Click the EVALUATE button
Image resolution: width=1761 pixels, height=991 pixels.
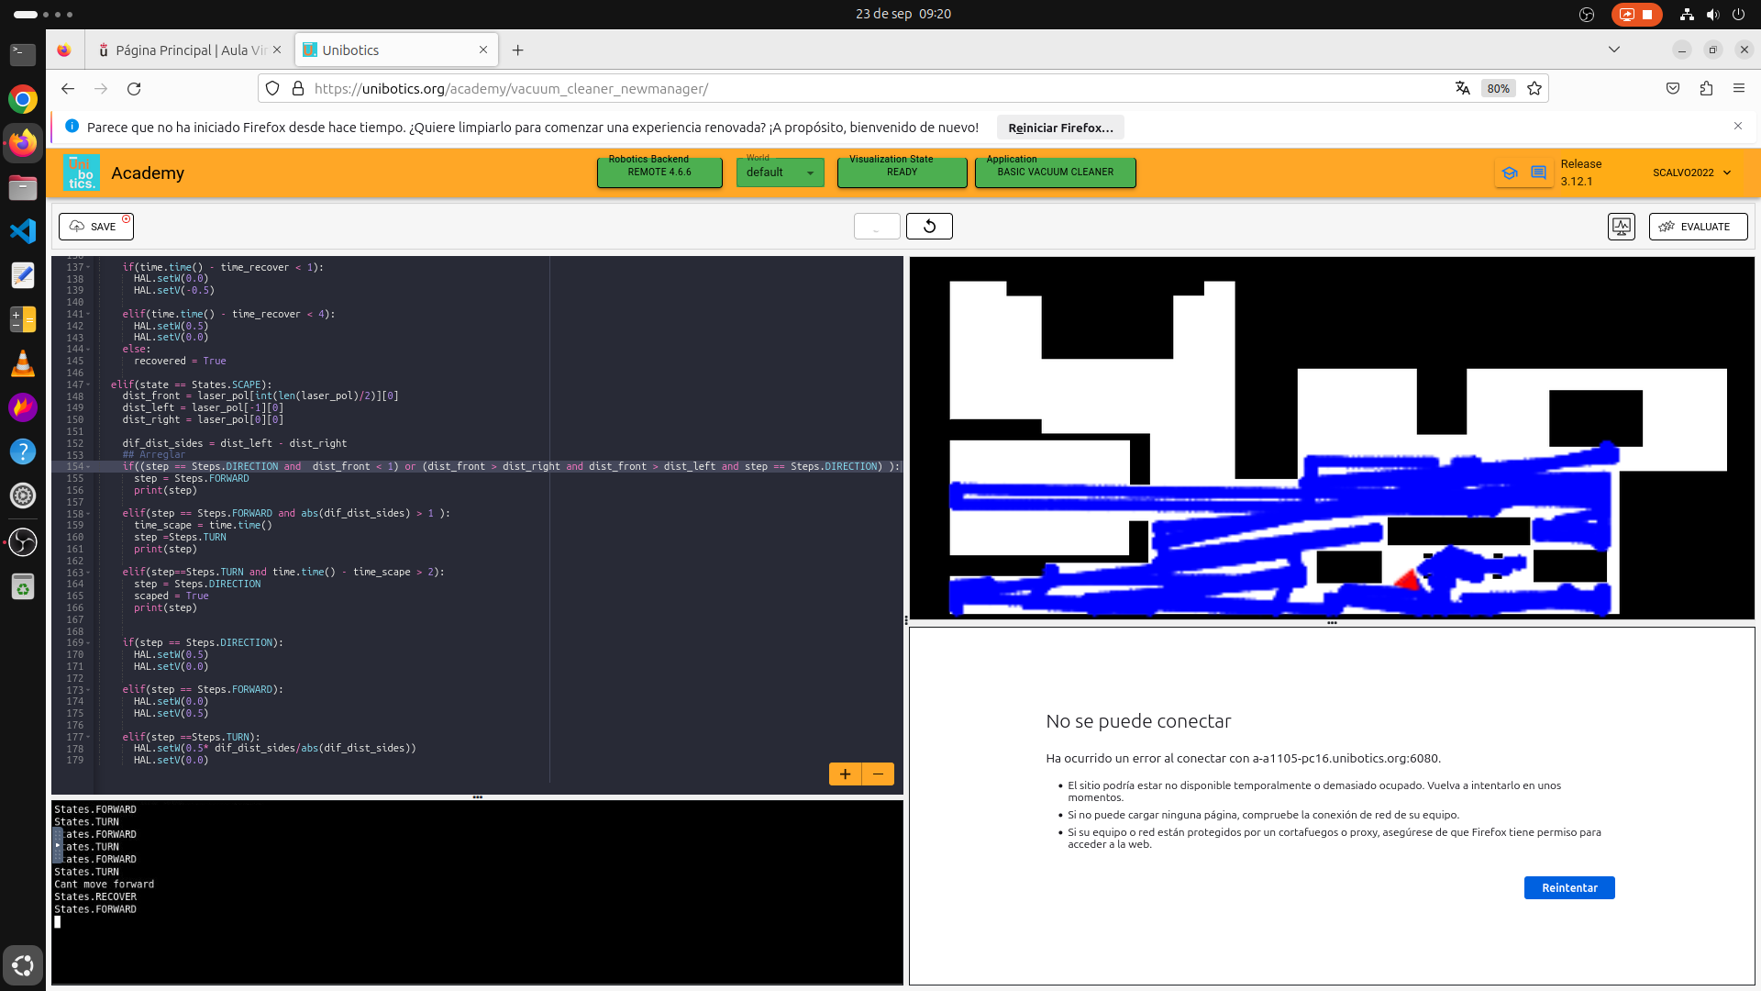tap(1698, 227)
